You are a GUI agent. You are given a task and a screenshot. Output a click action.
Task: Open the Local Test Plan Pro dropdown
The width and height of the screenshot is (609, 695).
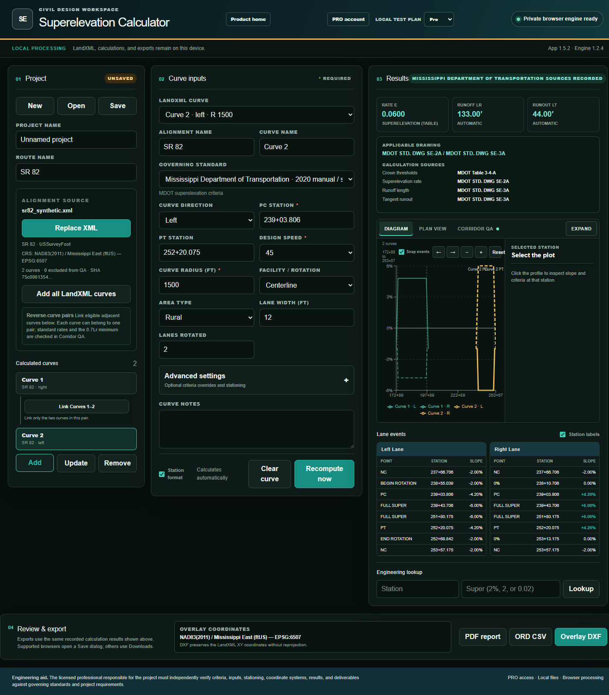click(438, 19)
